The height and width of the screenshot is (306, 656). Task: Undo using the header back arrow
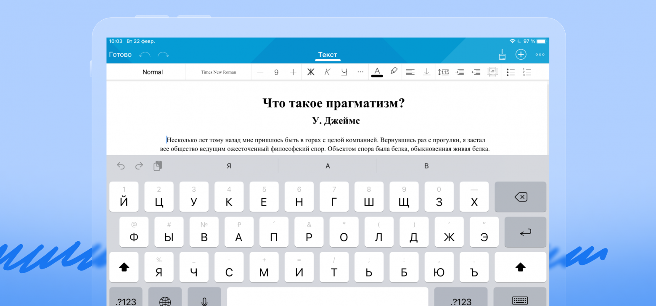145,55
